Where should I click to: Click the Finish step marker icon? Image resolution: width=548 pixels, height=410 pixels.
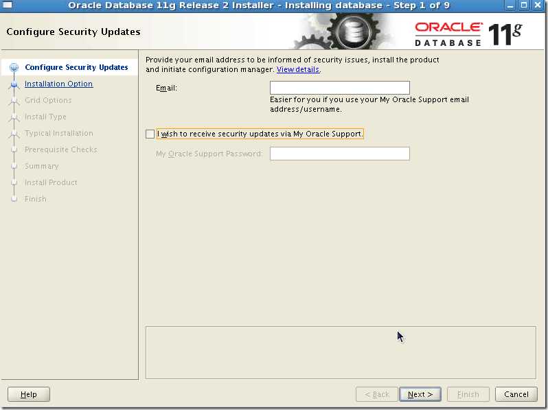[14, 199]
